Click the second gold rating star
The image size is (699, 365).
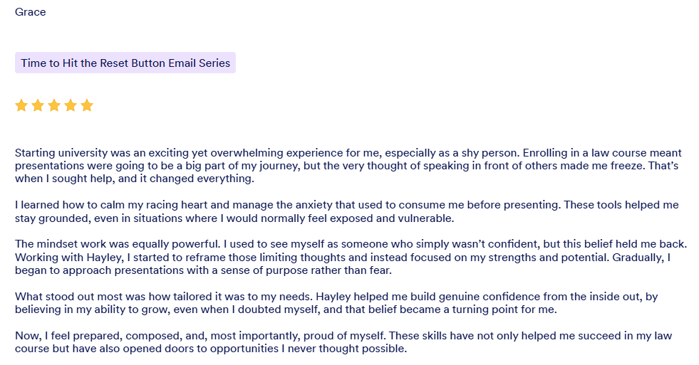point(38,106)
